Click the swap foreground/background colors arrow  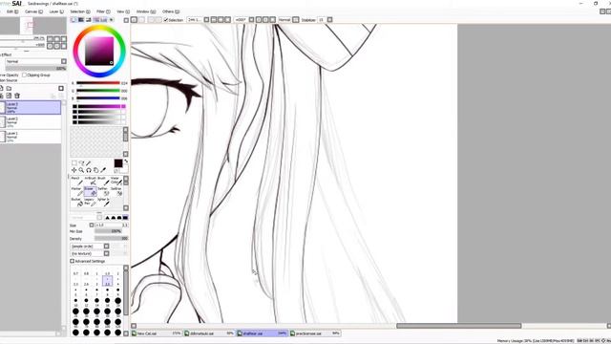pyautogui.click(x=125, y=161)
